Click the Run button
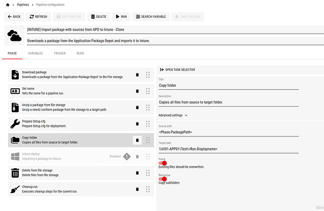The width and height of the screenshot is (324, 211). (120, 16)
